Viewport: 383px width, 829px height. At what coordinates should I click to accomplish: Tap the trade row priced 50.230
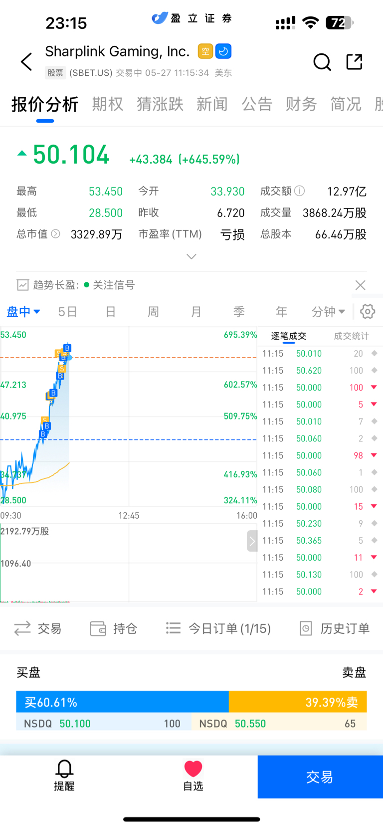320,524
